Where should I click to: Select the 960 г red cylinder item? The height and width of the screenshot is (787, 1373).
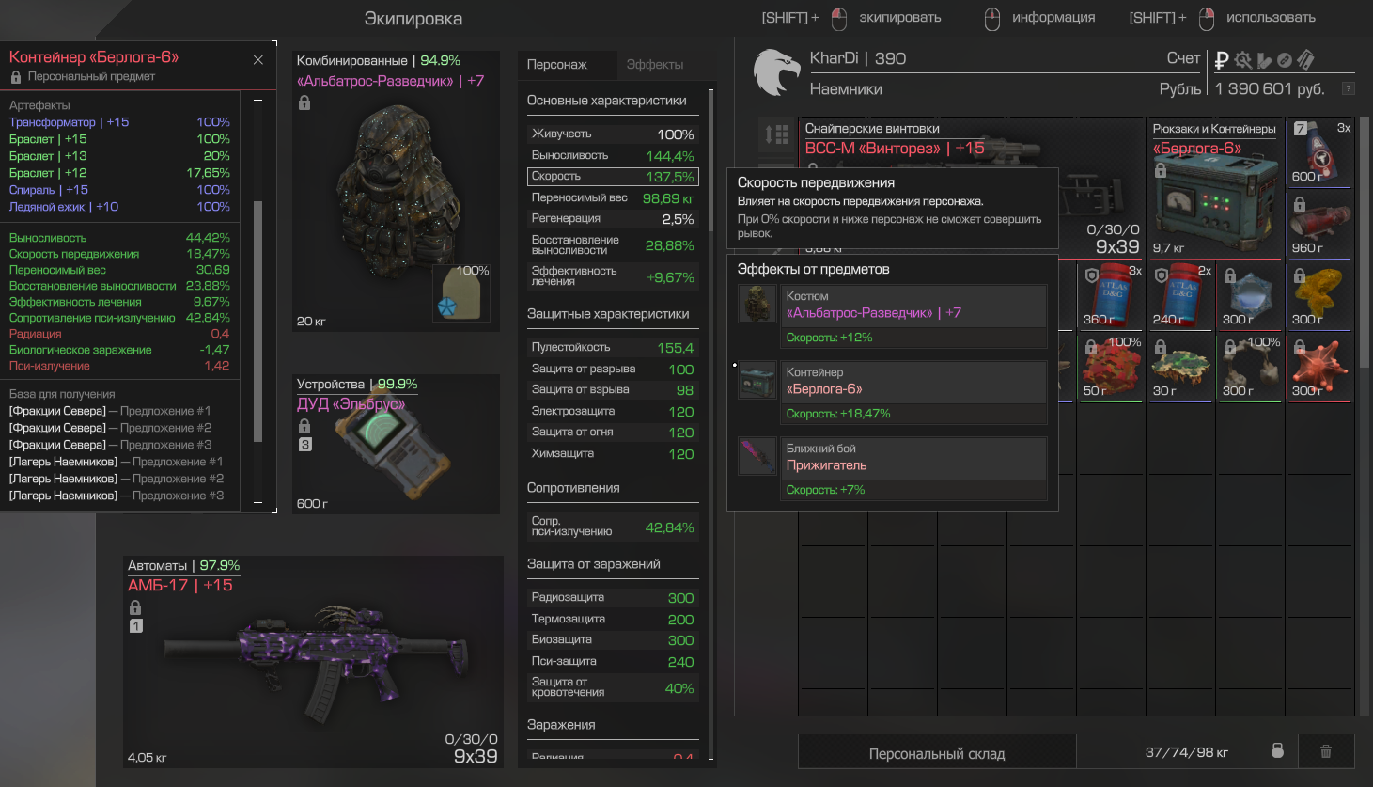(1319, 225)
